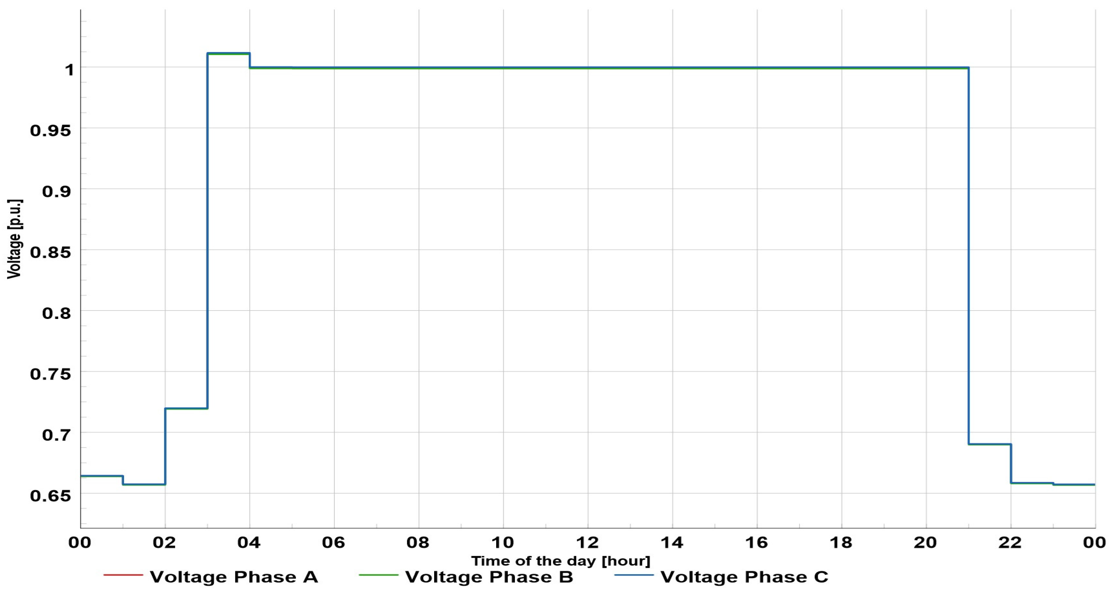
Task: Click the 'Voltage [p.u.]' axis title
Action: pos(14,239)
